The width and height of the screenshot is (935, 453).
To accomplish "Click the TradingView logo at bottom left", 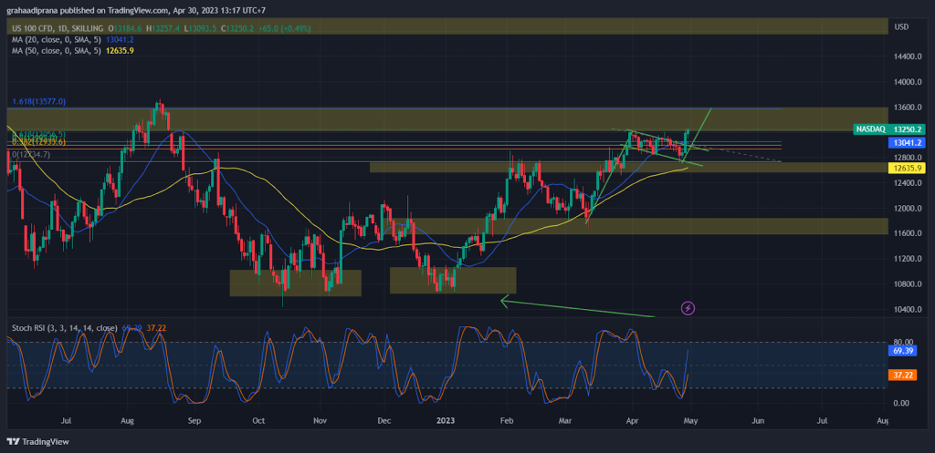I will point(37,442).
